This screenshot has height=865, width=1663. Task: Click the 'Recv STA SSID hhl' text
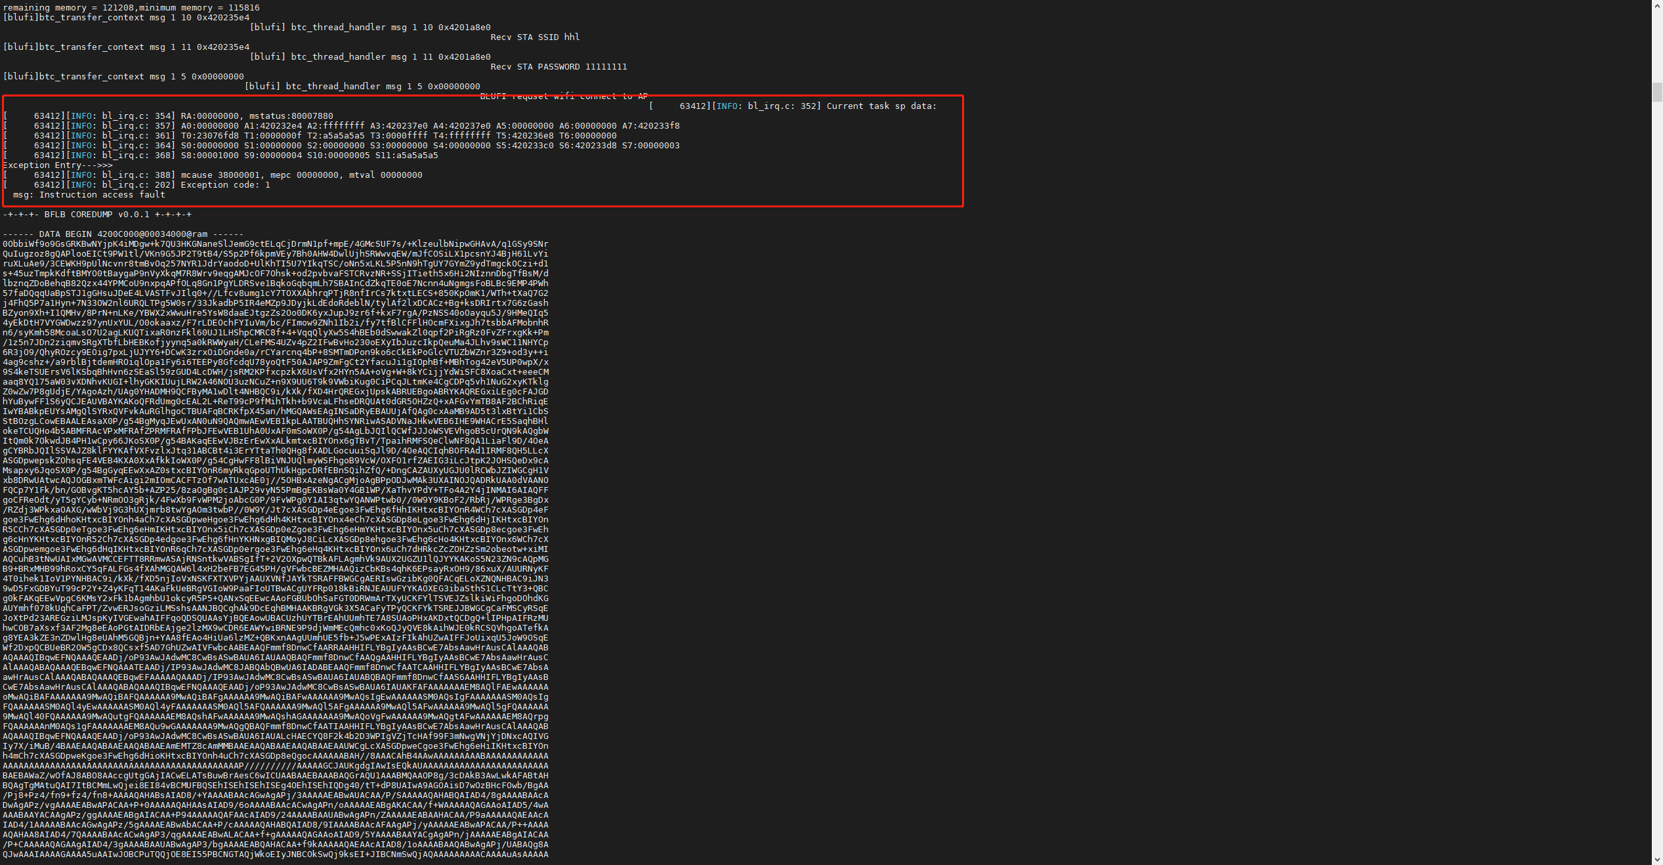[x=535, y=37]
